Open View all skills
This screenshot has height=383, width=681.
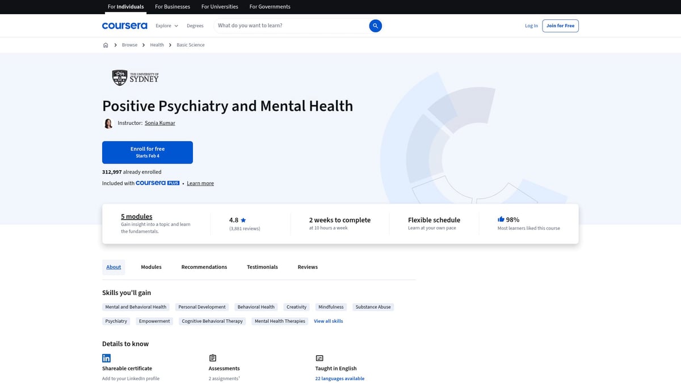328,321
